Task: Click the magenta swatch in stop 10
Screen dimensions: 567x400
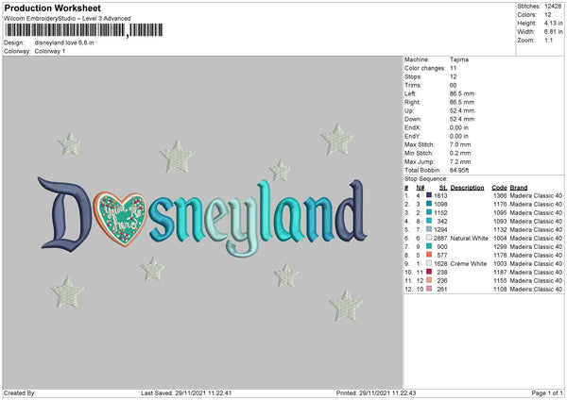Action: click(429, 272)
